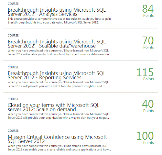Open the Analysis Services course title link
Screen dimensions: 162x155
point(57,12)
